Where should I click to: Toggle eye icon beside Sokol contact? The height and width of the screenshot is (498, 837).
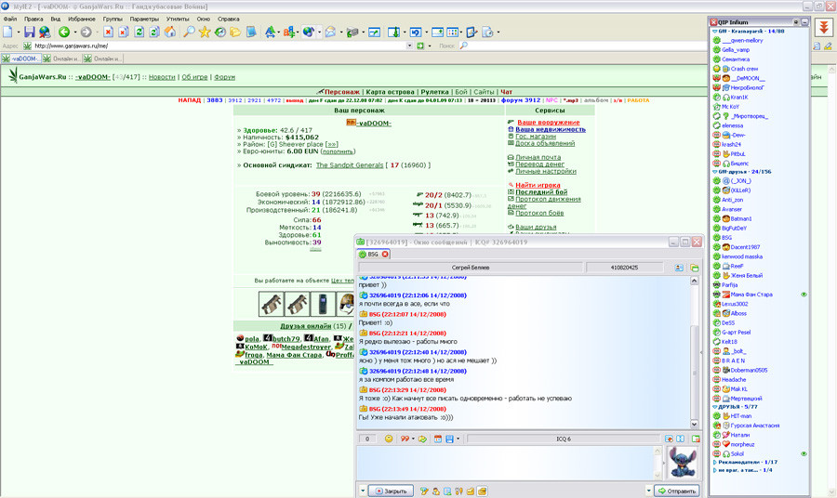[x=804, y=453]
